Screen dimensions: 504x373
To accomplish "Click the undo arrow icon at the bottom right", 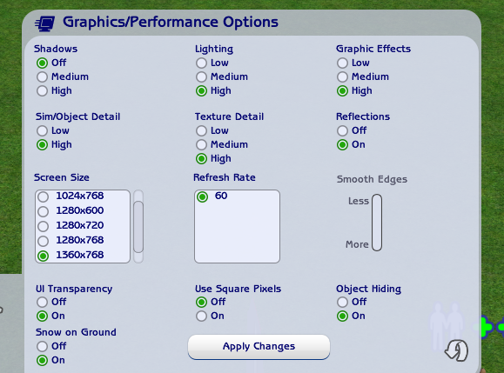I will tap(456, 350).
